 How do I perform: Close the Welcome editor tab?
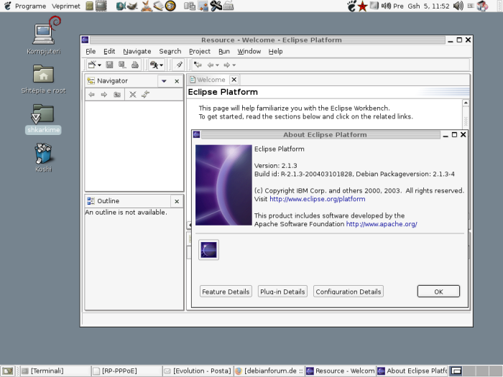click(x=234, y=80)
